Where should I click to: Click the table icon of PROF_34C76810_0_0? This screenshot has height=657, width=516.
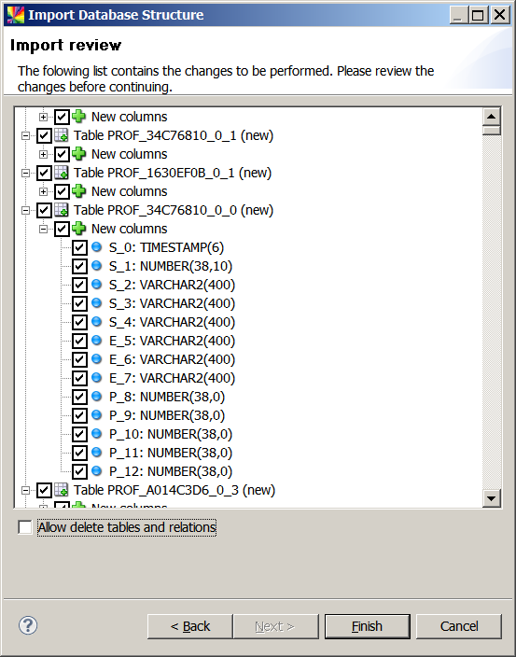pos(62,210)
